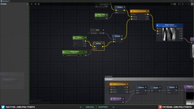Screen dimensions: 194x109
Task: Click the Gradient group Texture Coordinates menu icon
Action: click(111, 84)
